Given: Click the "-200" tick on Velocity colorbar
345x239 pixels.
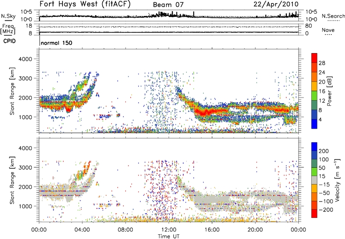Looking at the screenshot, I should click(326, 210).
